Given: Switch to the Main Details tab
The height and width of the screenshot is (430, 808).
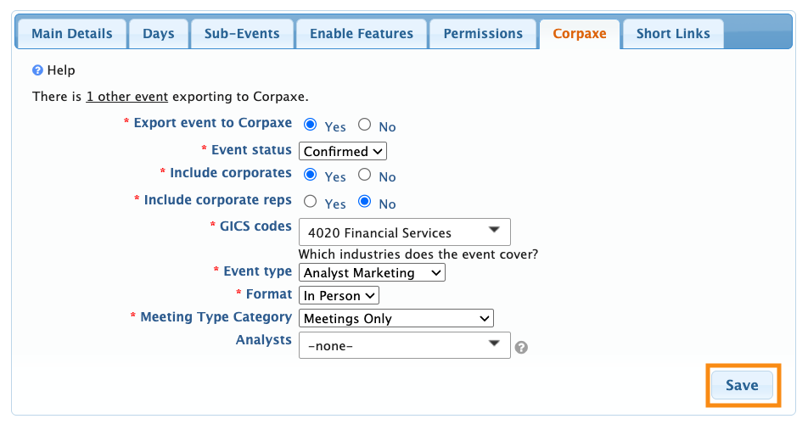Looking at the screenshot, I should (x=72, y=34).
